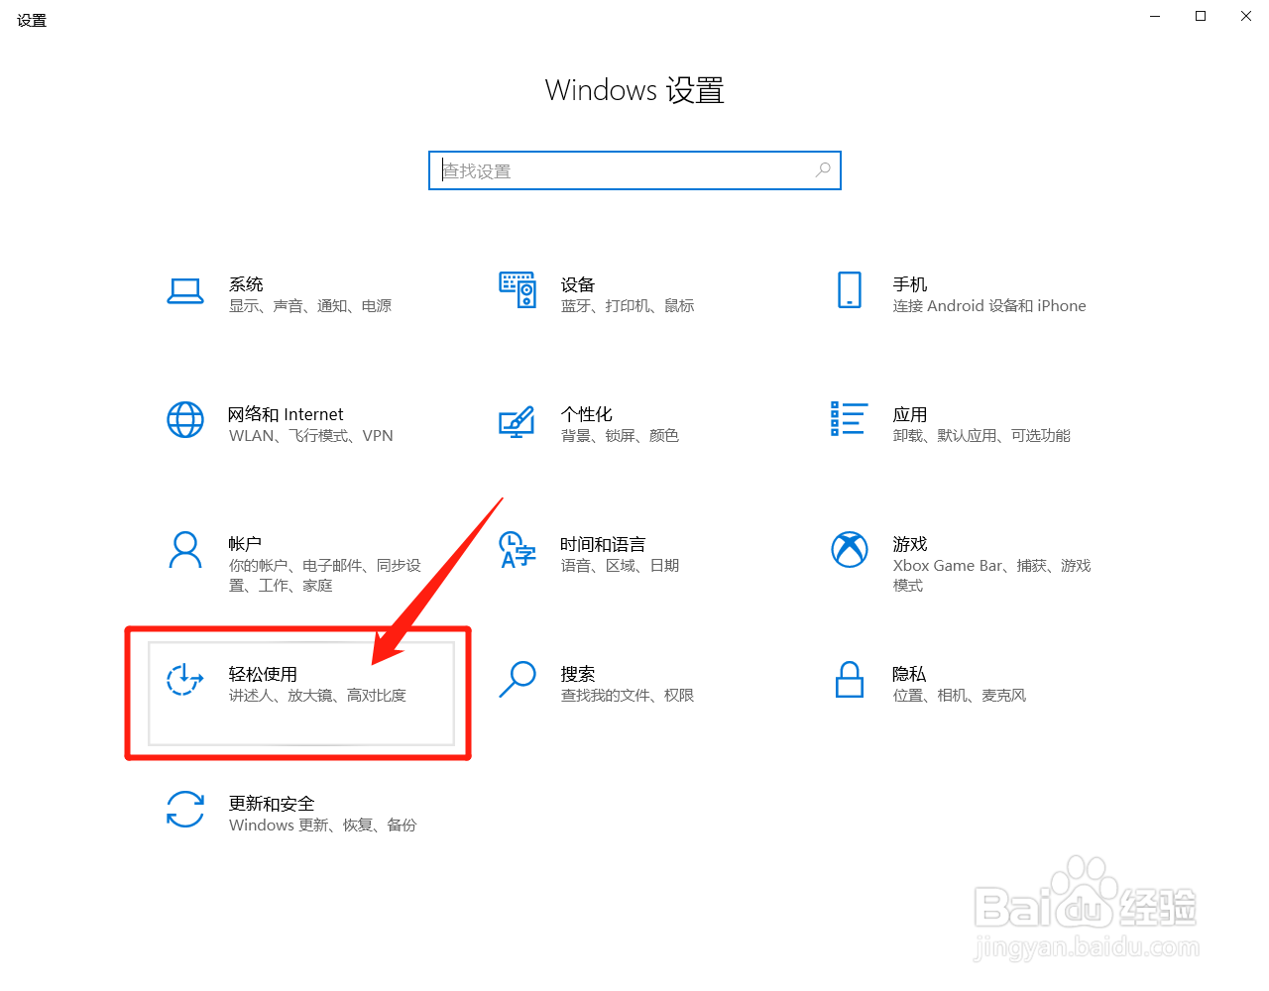Screen dimensions: 1269x991
Task: Click the magnifier icon in search box
Action: coord(823,170)
